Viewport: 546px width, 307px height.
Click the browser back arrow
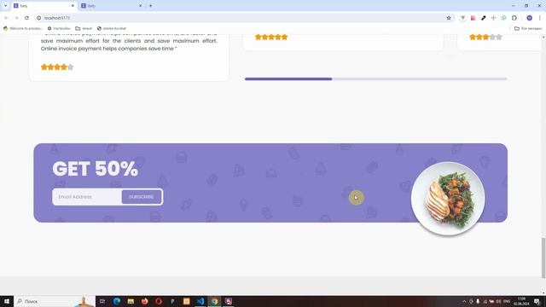point(6,18)
